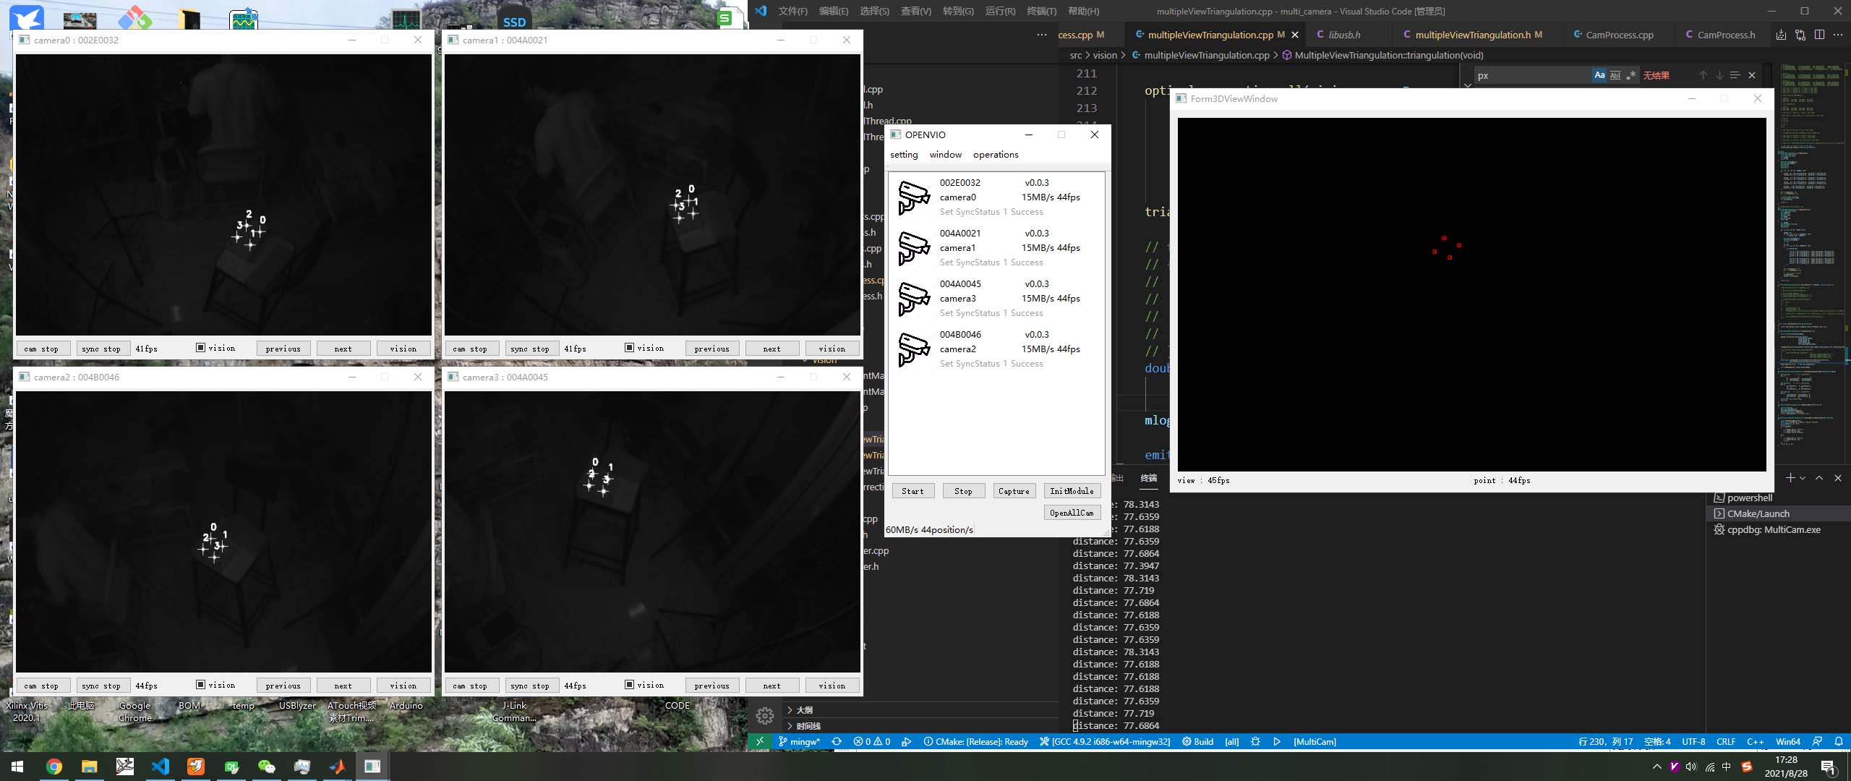Screen dimensions: 1851x781
Task: Open VS Code notifications bell
Action: 1839,741
